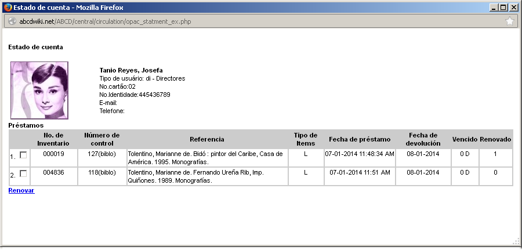Screen dimensions: 522x250
Task: Bookmark this page with the star icon
Action: click(x=509, y=21)
